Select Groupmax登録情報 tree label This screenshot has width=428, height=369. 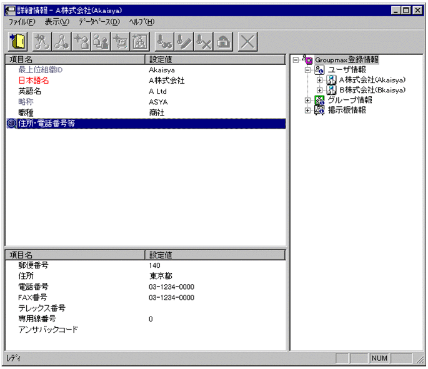[x=347, y=60]
